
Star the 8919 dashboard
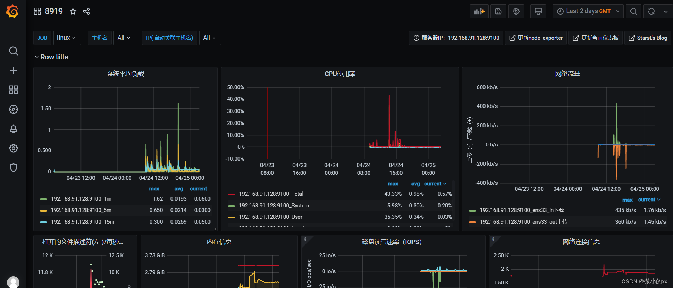coord(73,11)
